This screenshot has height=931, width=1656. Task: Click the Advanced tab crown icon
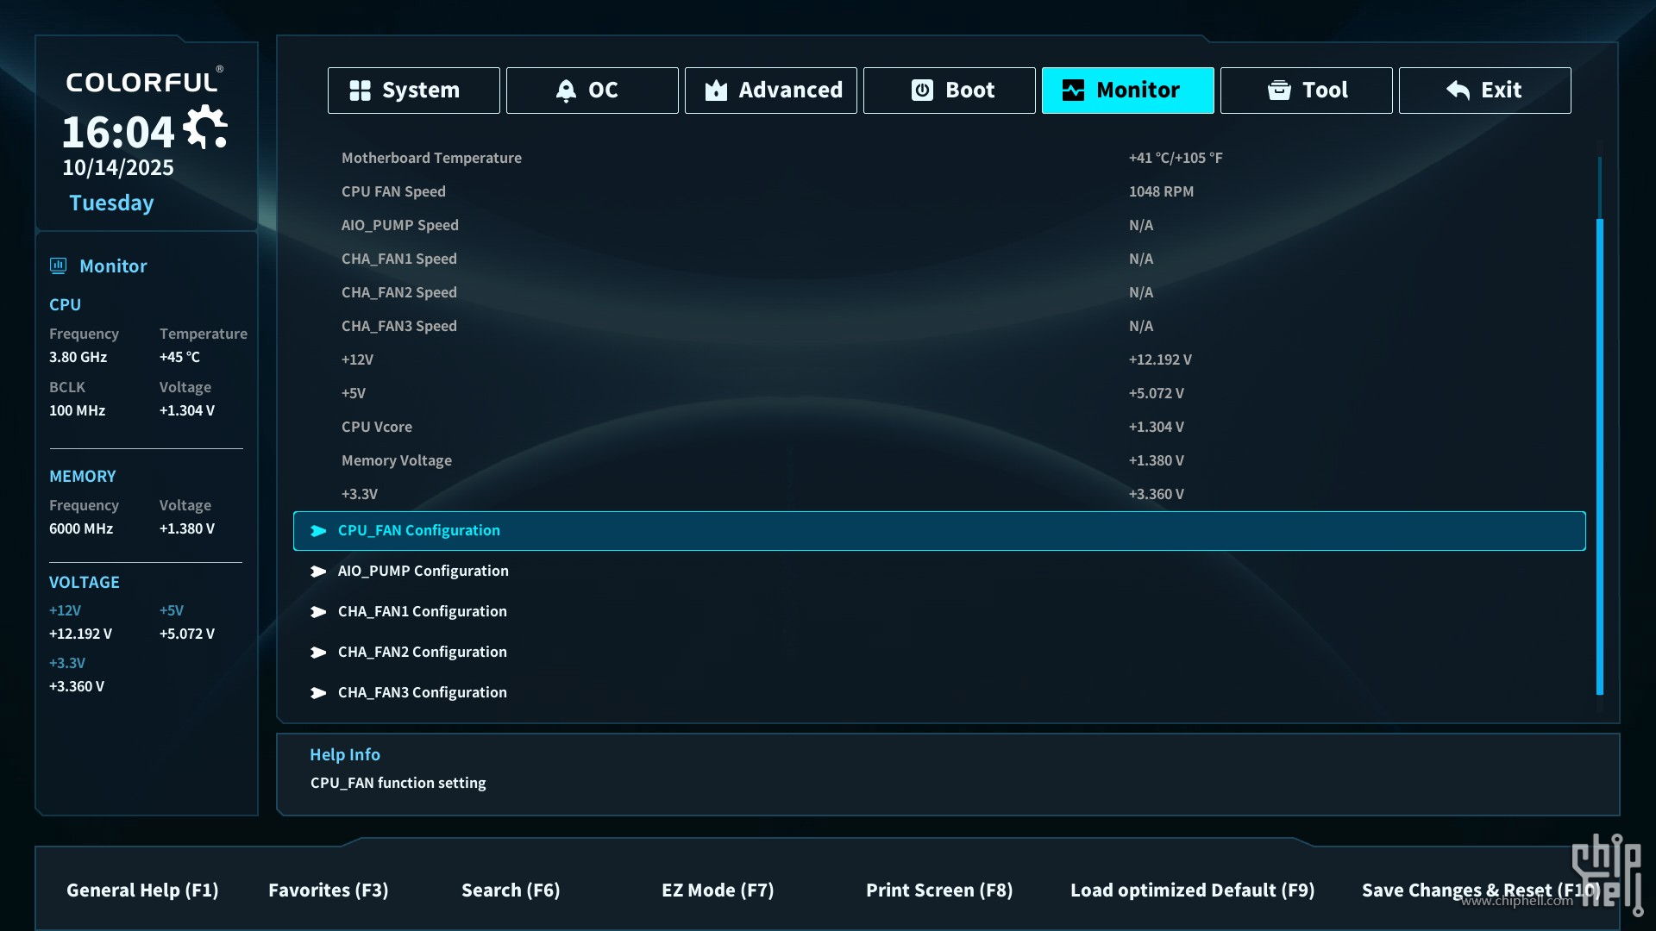tap(716, 91)
